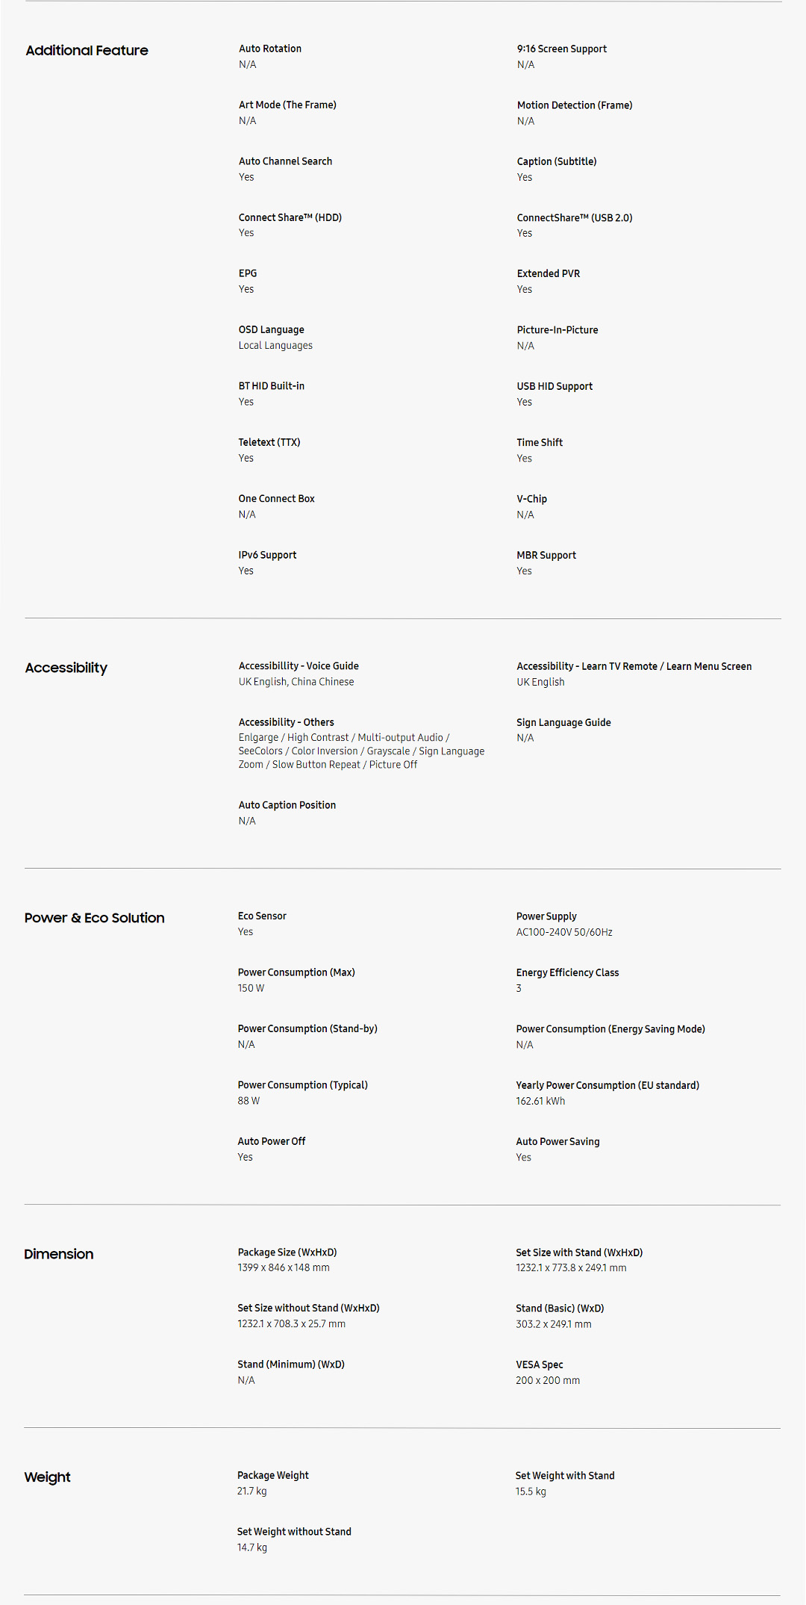
Task: Select the Set Size without Stand label
Action: pos(308,1308)
